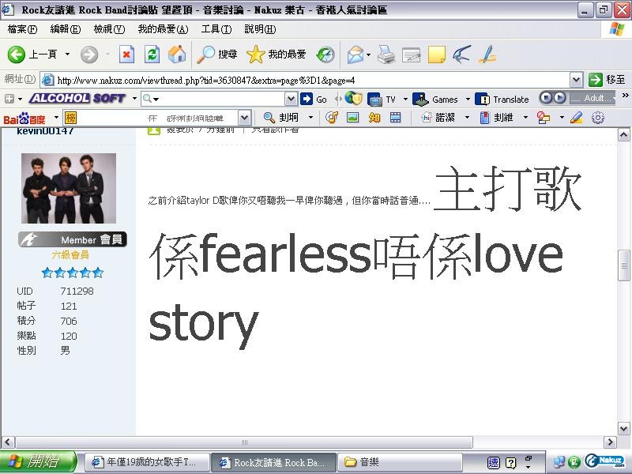Viewport: 632px width, 474px height.
Task: Click the Windows 開始 start button
Action: (38, 461)
